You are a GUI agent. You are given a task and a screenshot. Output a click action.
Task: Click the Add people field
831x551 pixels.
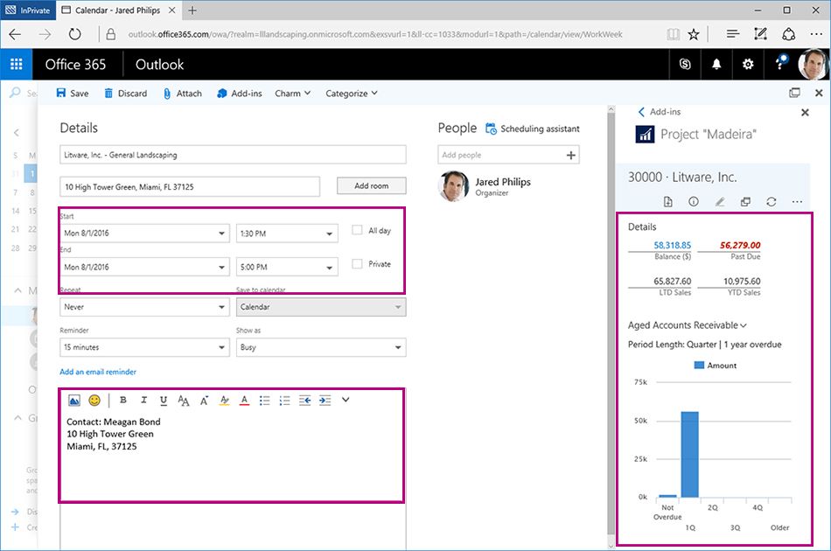(508, 155)
